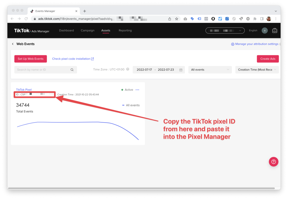Open the Dashboard menu
The height and width of the screenshot is (199, 288).
pos(66,30)
